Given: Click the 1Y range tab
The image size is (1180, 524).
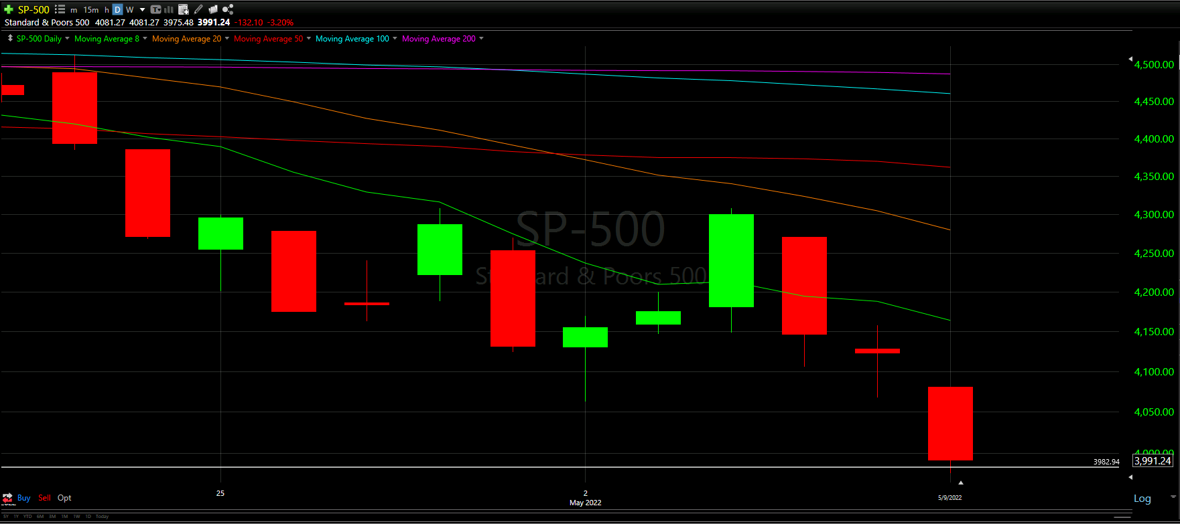Looking at the screenshot, I should coord(16,517).
